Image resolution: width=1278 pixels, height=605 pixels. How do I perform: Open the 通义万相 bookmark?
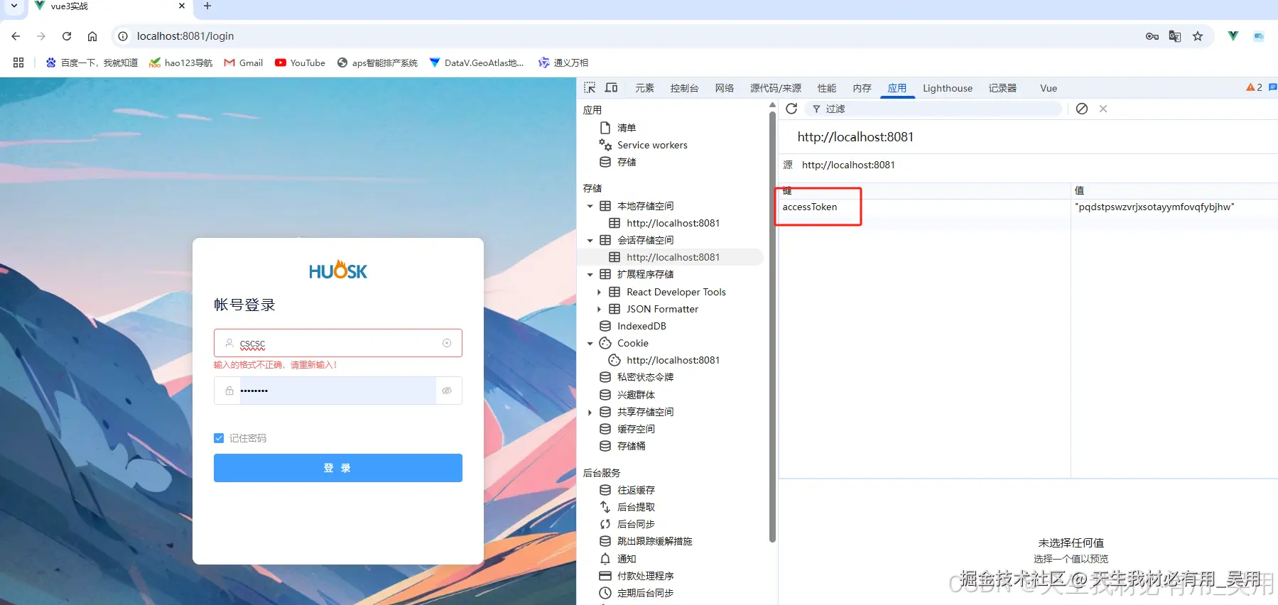pos(563,62)
